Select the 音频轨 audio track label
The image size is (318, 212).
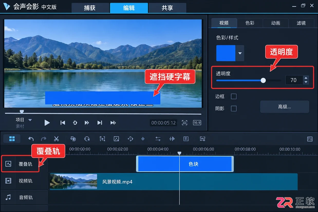(26, 198)
